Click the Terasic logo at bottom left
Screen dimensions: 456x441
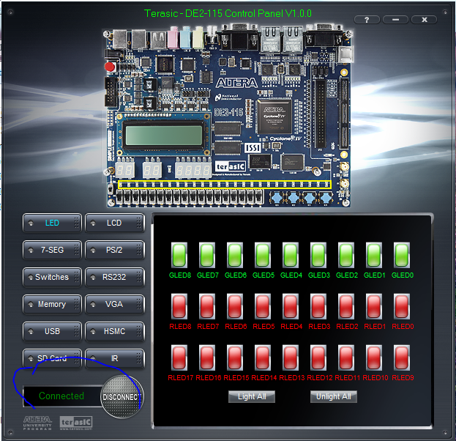point(76,423)
